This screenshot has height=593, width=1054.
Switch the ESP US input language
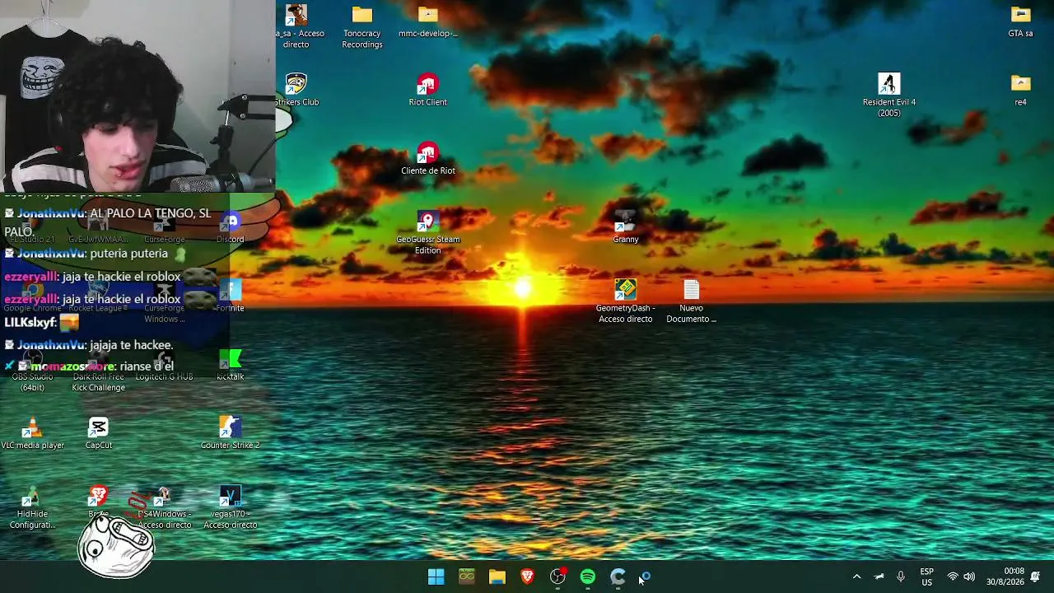[x=926, y=577]
